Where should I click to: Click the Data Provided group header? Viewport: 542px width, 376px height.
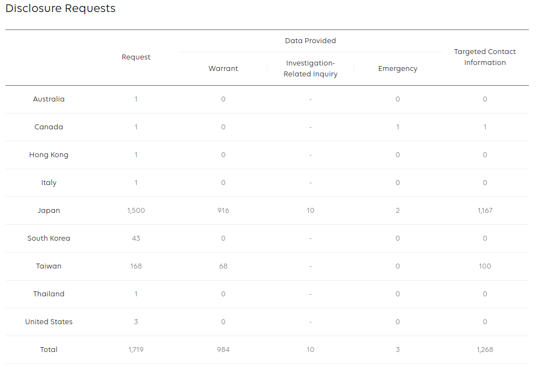pyautogui.click(x=310, y=41)
